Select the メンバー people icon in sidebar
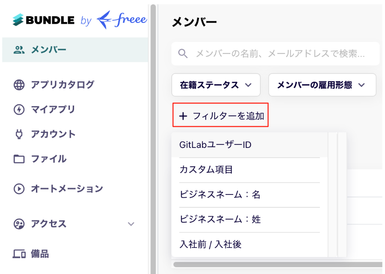The image size is (385, 274). pyautogui.click(x=19, y=50)
